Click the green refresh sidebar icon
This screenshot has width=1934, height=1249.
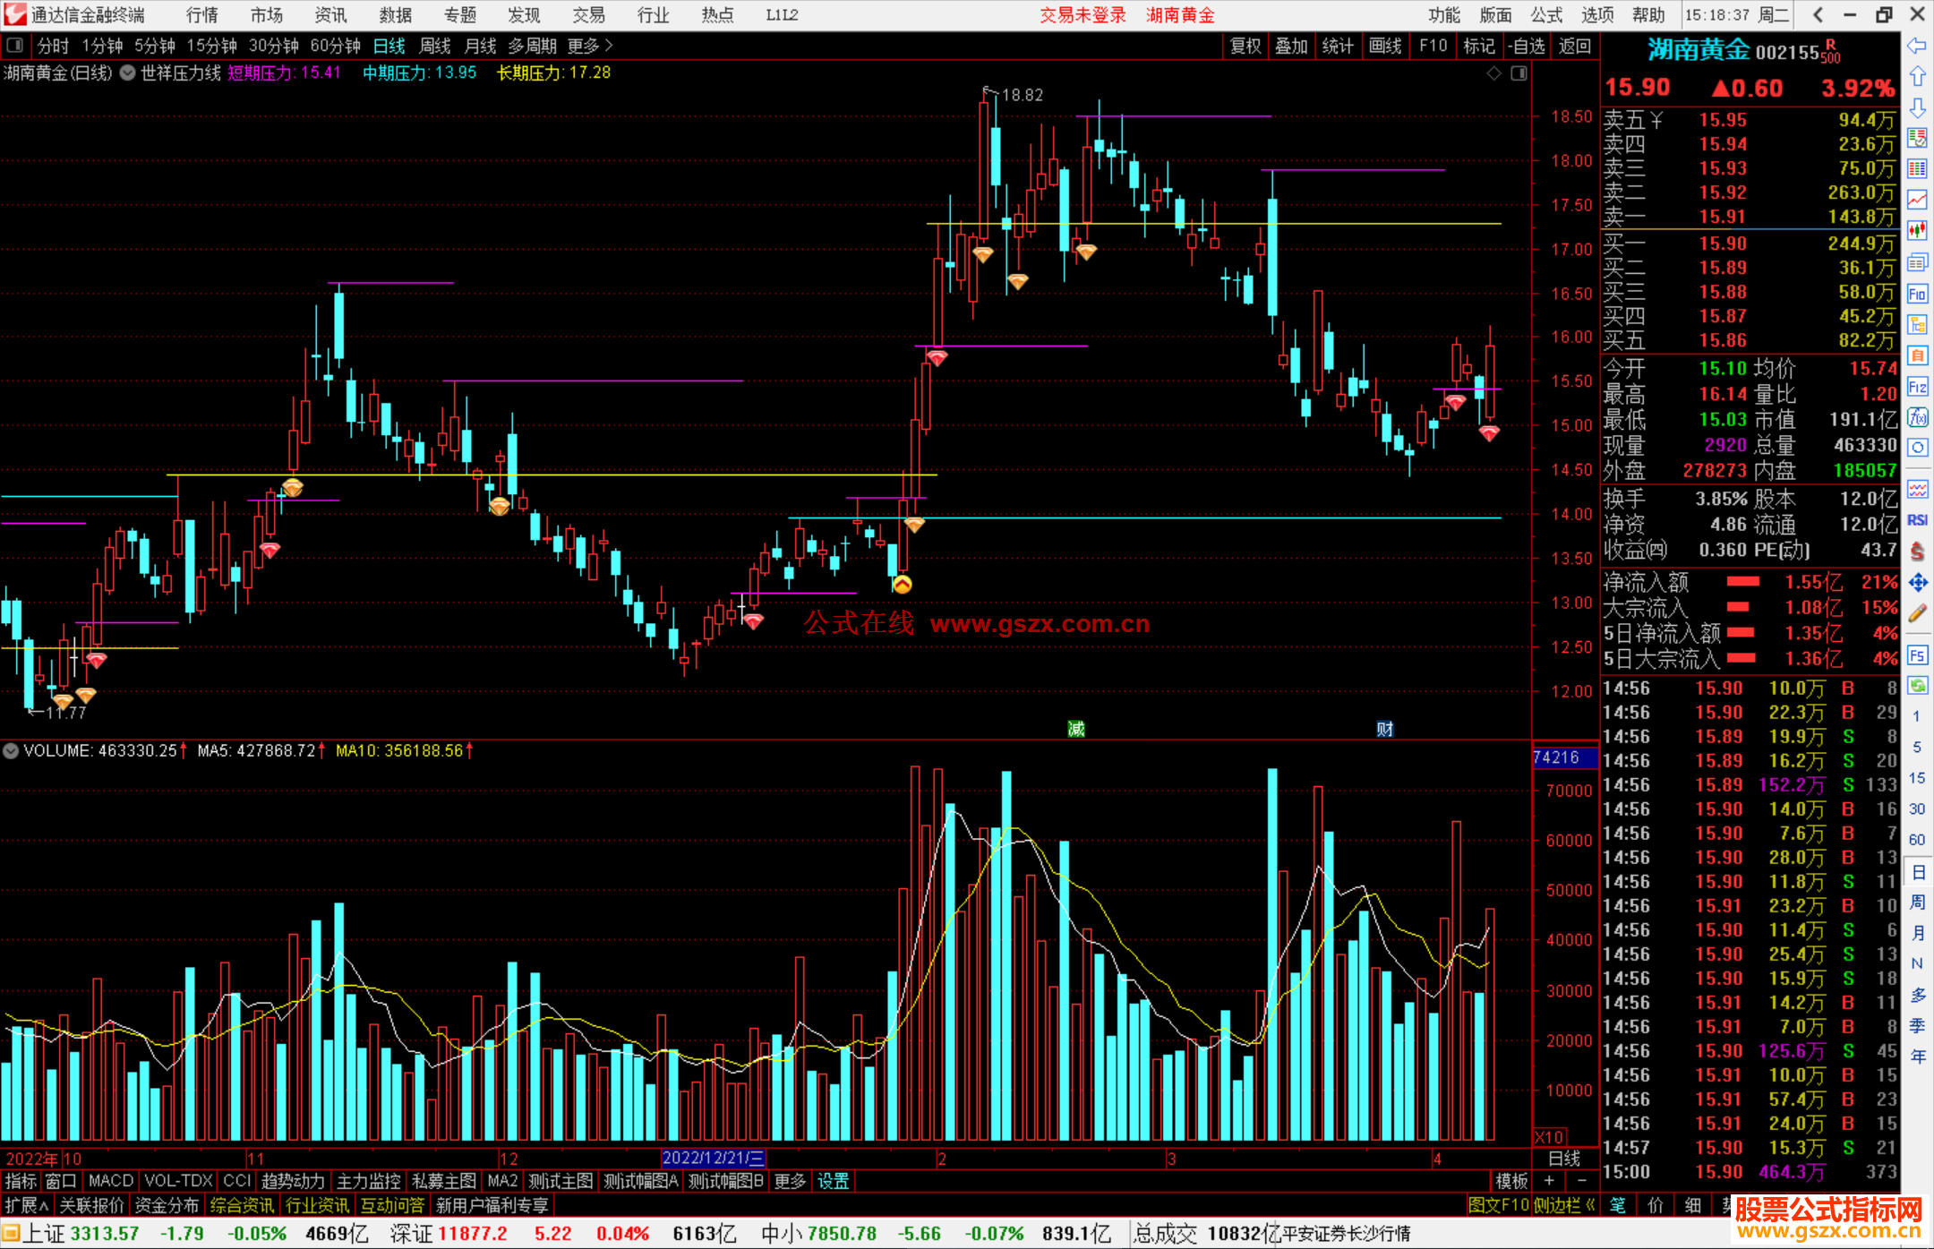(1917, 685)
